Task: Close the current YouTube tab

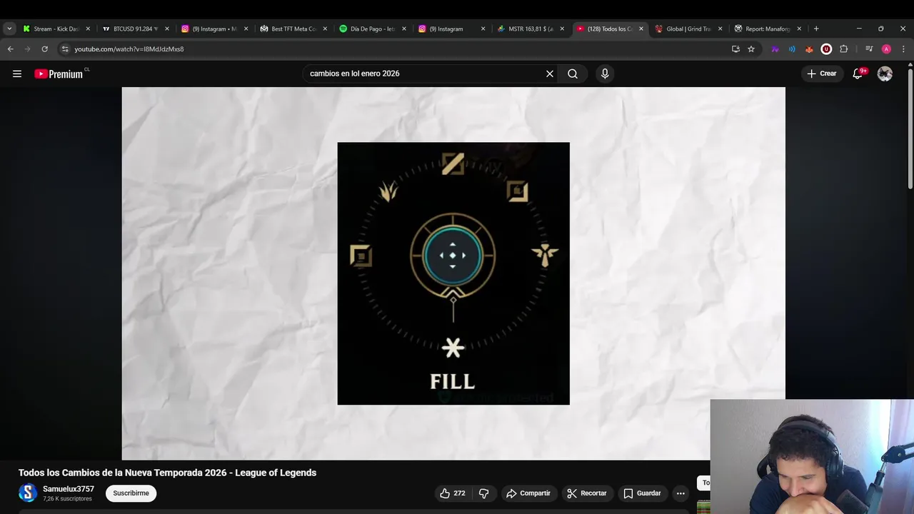Action: click(x=641, y=29)
